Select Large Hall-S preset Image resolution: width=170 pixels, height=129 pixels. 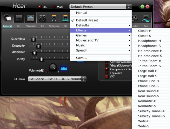coord(151,76)
